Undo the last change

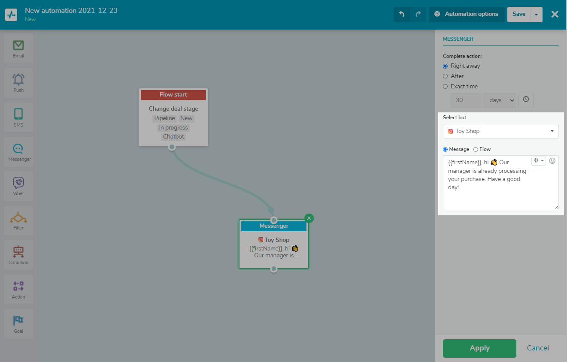click(402, 14)
